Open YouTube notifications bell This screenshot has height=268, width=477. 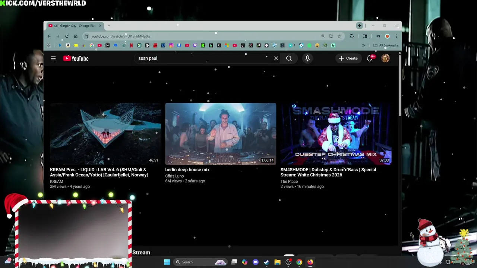click(370, 58)
